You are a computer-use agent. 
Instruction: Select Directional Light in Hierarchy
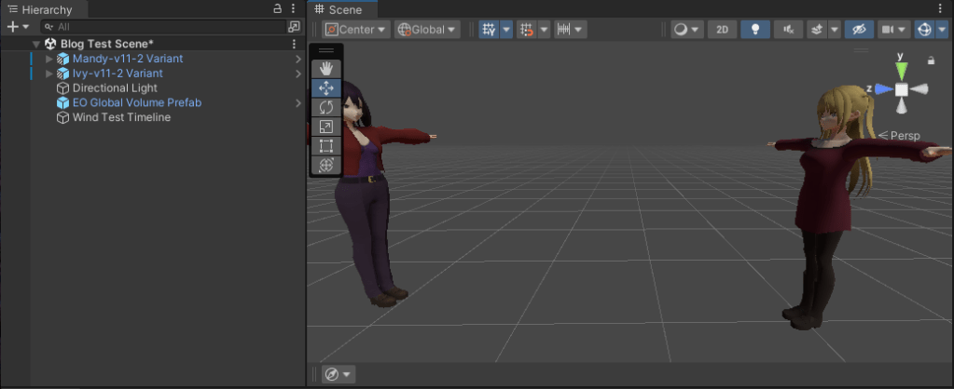click(x=115, y=88)
